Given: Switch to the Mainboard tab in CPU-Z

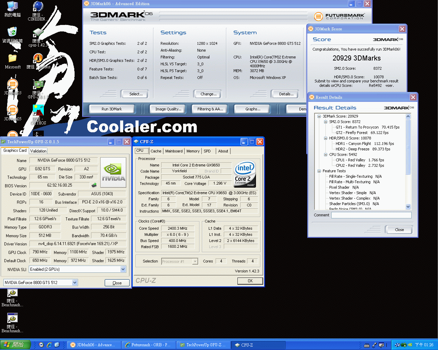Looking at the screenshot, I should click(174, 151).
